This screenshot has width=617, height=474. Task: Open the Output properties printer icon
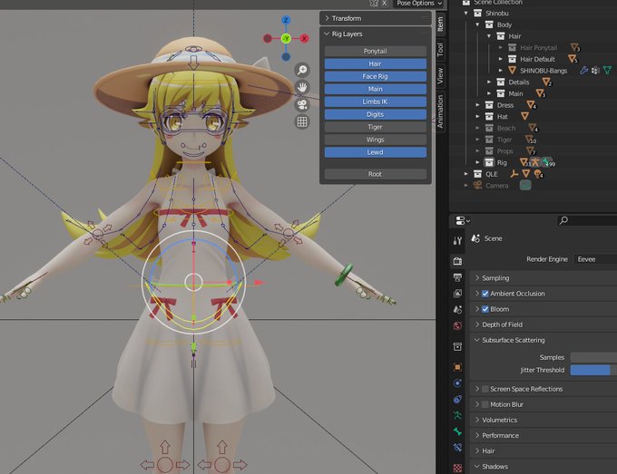457,277
